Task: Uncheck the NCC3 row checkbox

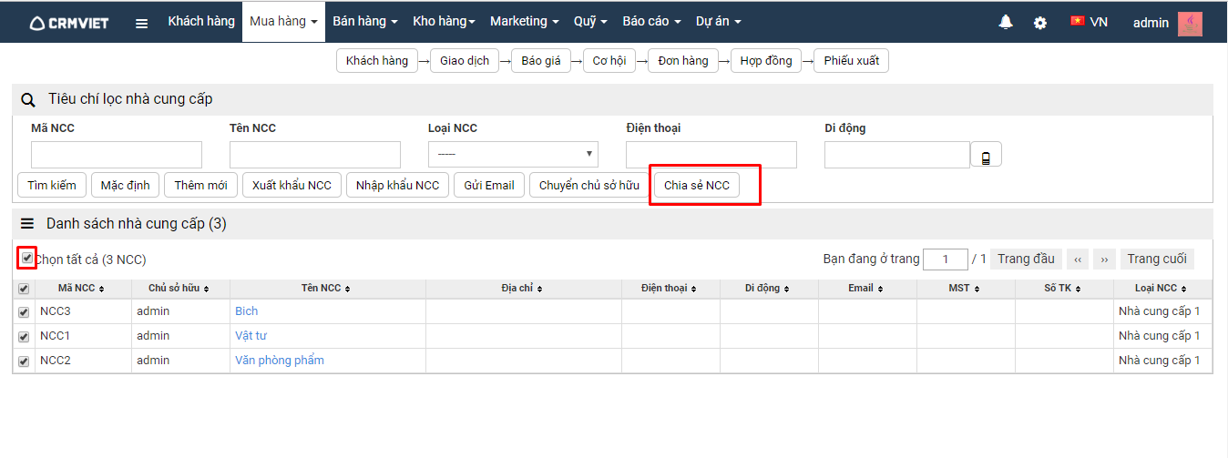Action: pos(24,311)
